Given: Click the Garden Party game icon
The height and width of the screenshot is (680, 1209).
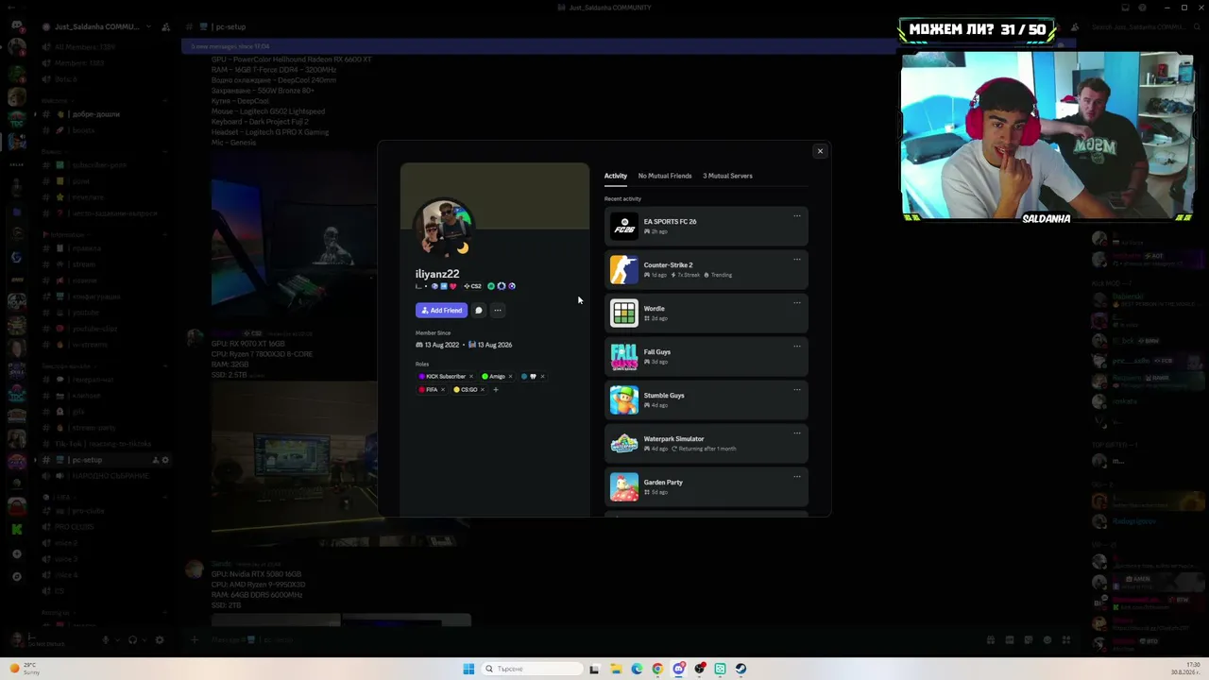Looking at the screenshot, I should tap(623, 487).
